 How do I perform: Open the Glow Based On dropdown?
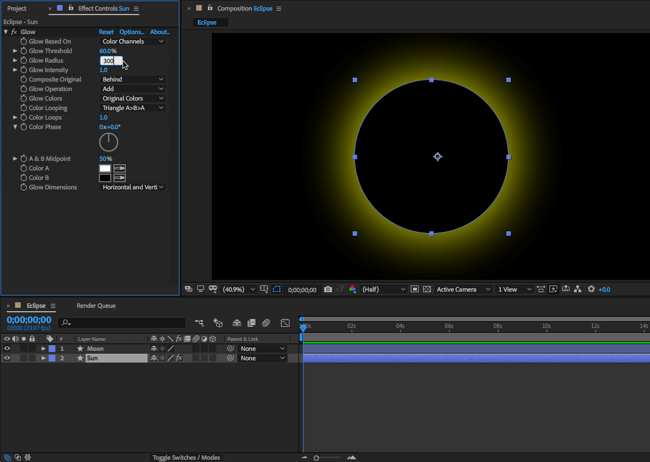(133, 41)
